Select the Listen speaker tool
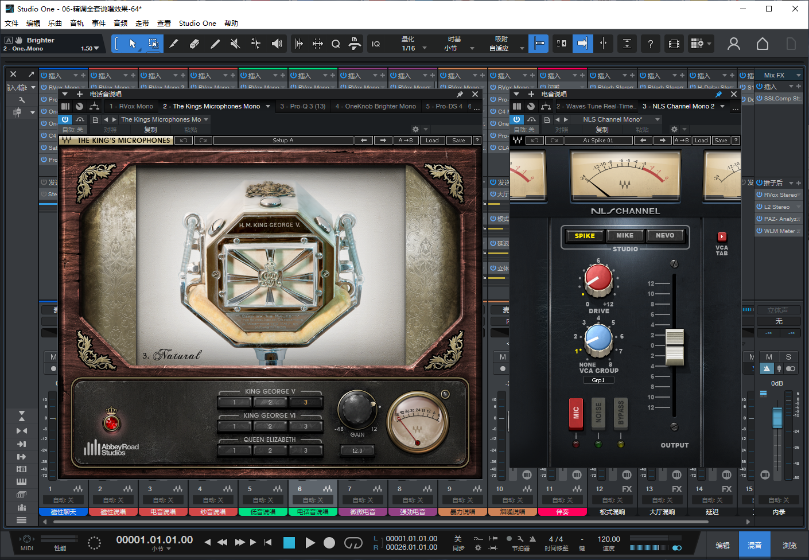Screen dimensions: 809x560 (x=277, y=44)
